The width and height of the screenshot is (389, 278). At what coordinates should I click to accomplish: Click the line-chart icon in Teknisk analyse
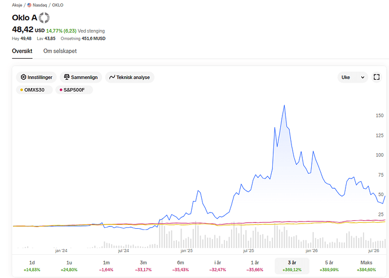pos(112,77)
